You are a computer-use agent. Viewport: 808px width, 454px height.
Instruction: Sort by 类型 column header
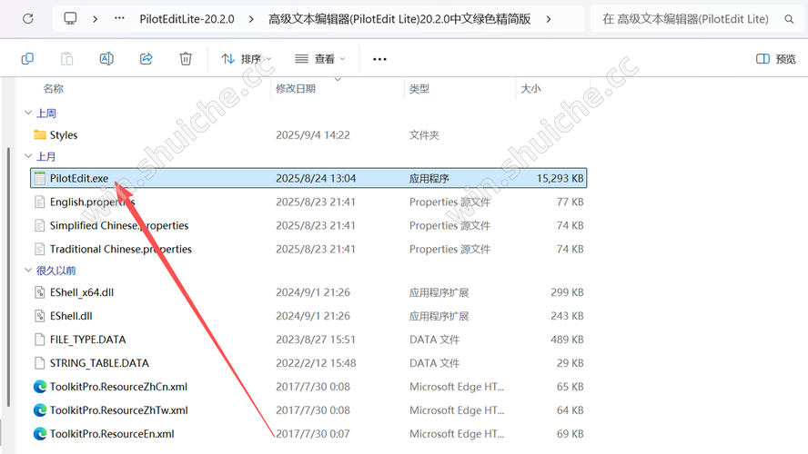pyautogui.click(x=419, y=89)
